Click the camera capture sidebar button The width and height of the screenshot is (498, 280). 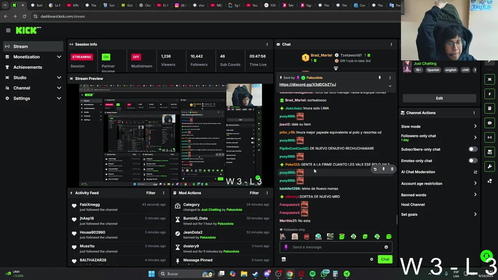[x=489, y=79]
